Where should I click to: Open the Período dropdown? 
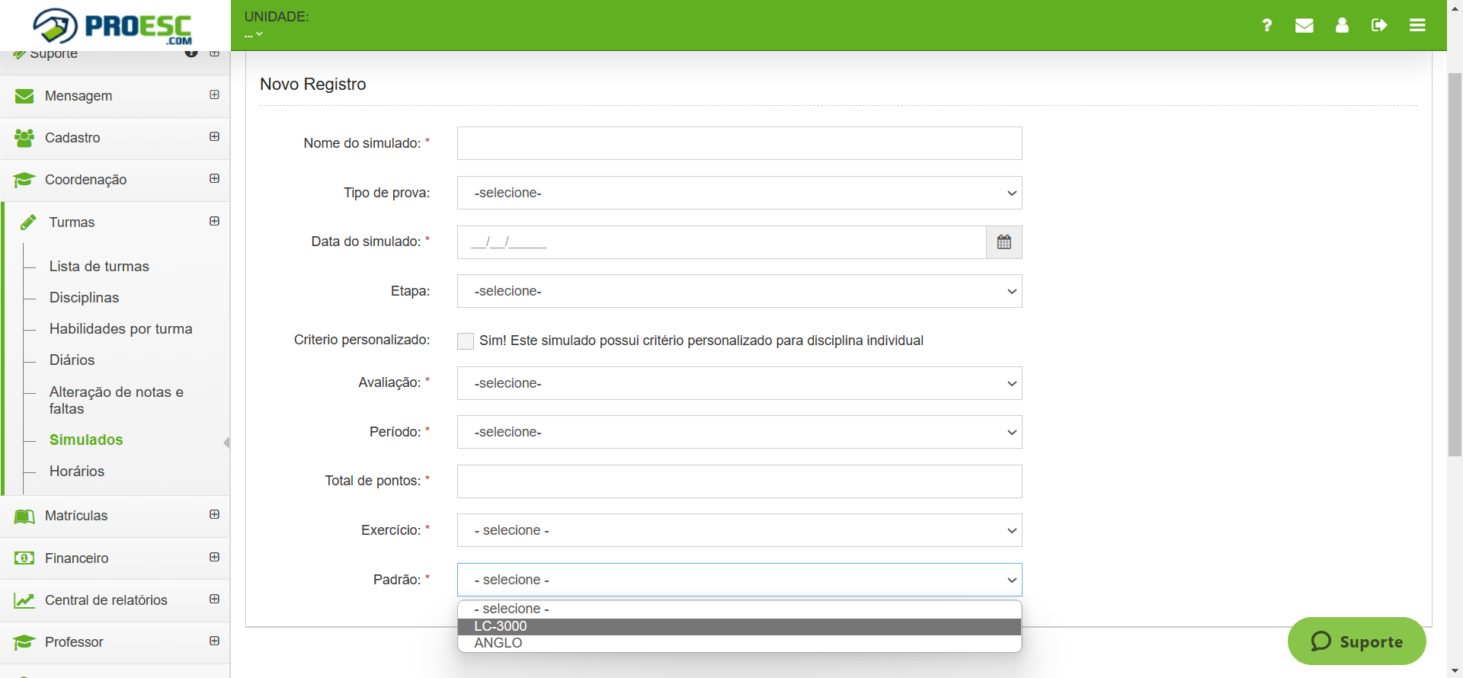point(739,432)
